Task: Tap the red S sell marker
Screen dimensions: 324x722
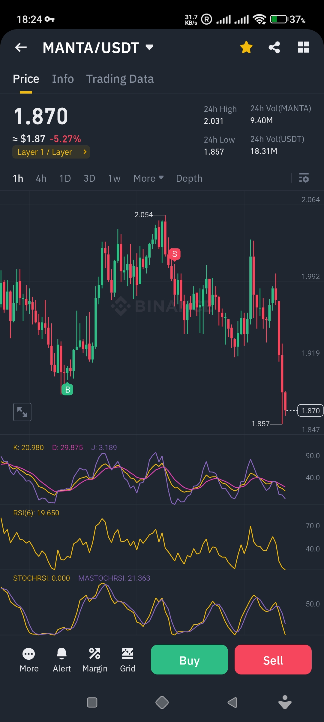Action: 175,254
